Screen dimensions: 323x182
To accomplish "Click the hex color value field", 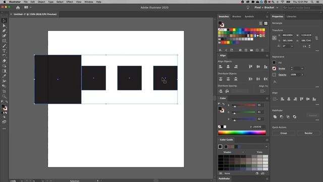I will (259, 127).
